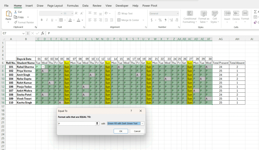The height and width of the screenshot is (150, 259).
Task: Switch to the Data tab
Action: click(x=85, y=6)
